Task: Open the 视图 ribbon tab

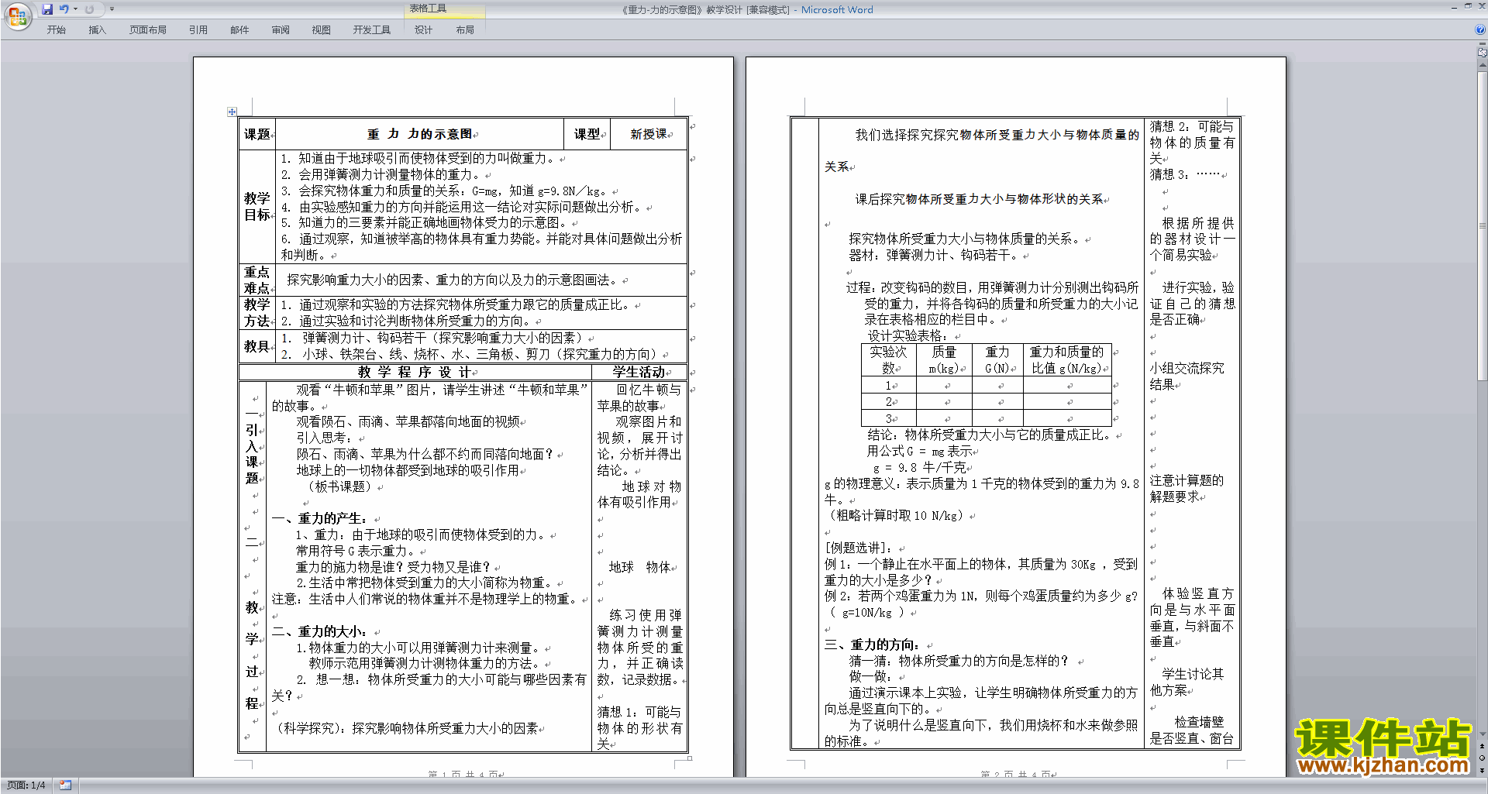Action: click(x=322, y=29)
